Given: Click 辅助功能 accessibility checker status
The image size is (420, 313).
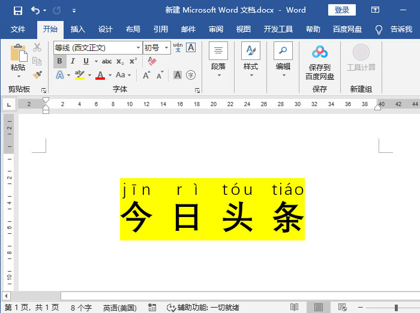Looking at the screenshot, I should pos(203,308).
